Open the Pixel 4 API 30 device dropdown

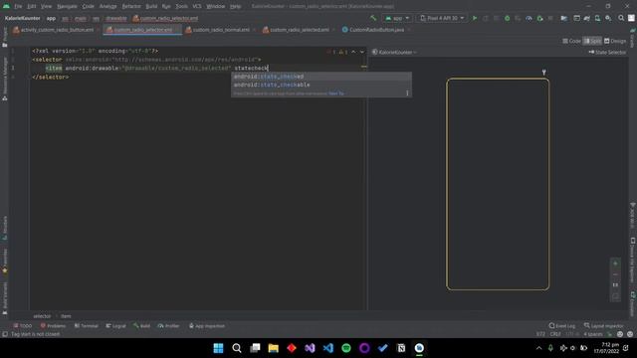coord(442,18)
